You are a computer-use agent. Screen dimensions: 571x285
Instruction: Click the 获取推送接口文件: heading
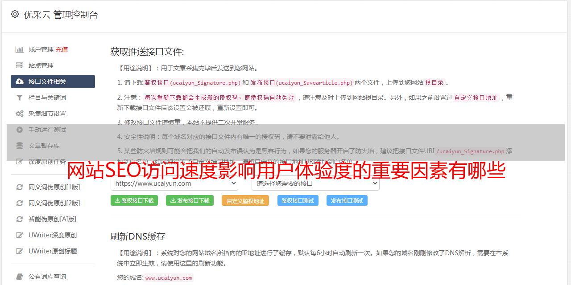[x=147, y=52]
